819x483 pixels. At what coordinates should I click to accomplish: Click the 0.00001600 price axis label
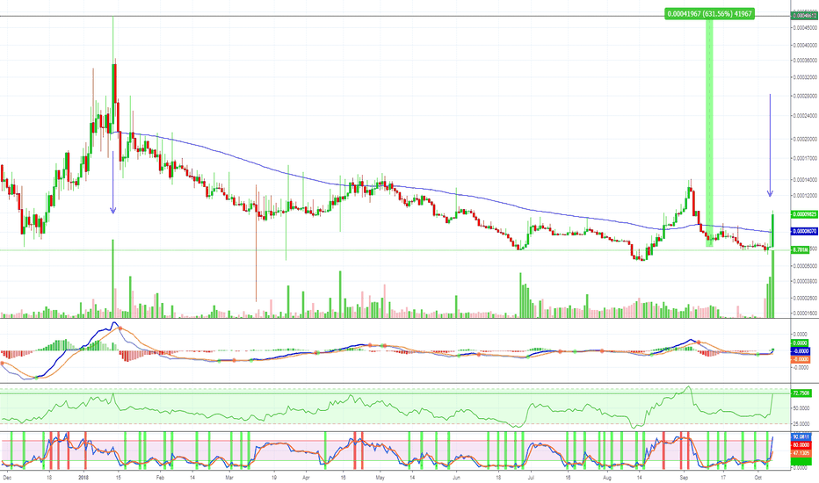coord(804,314)
